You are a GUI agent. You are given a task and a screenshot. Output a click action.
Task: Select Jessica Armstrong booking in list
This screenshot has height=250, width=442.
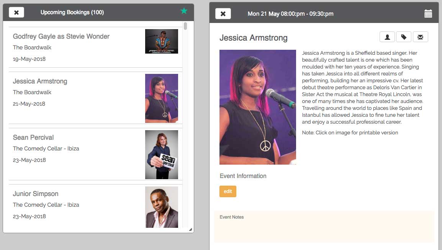tap(95, 98)
